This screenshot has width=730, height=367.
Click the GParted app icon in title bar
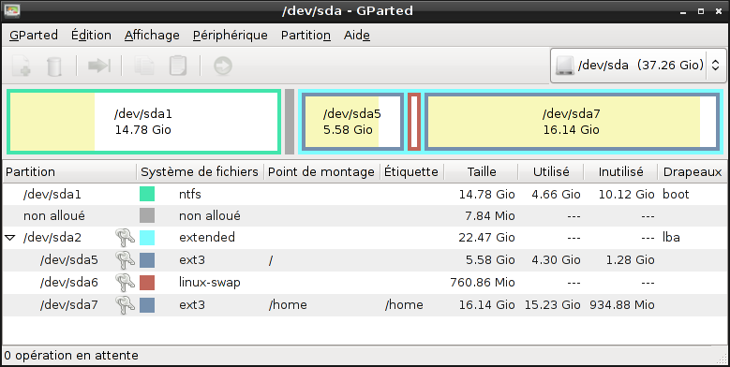12,10
